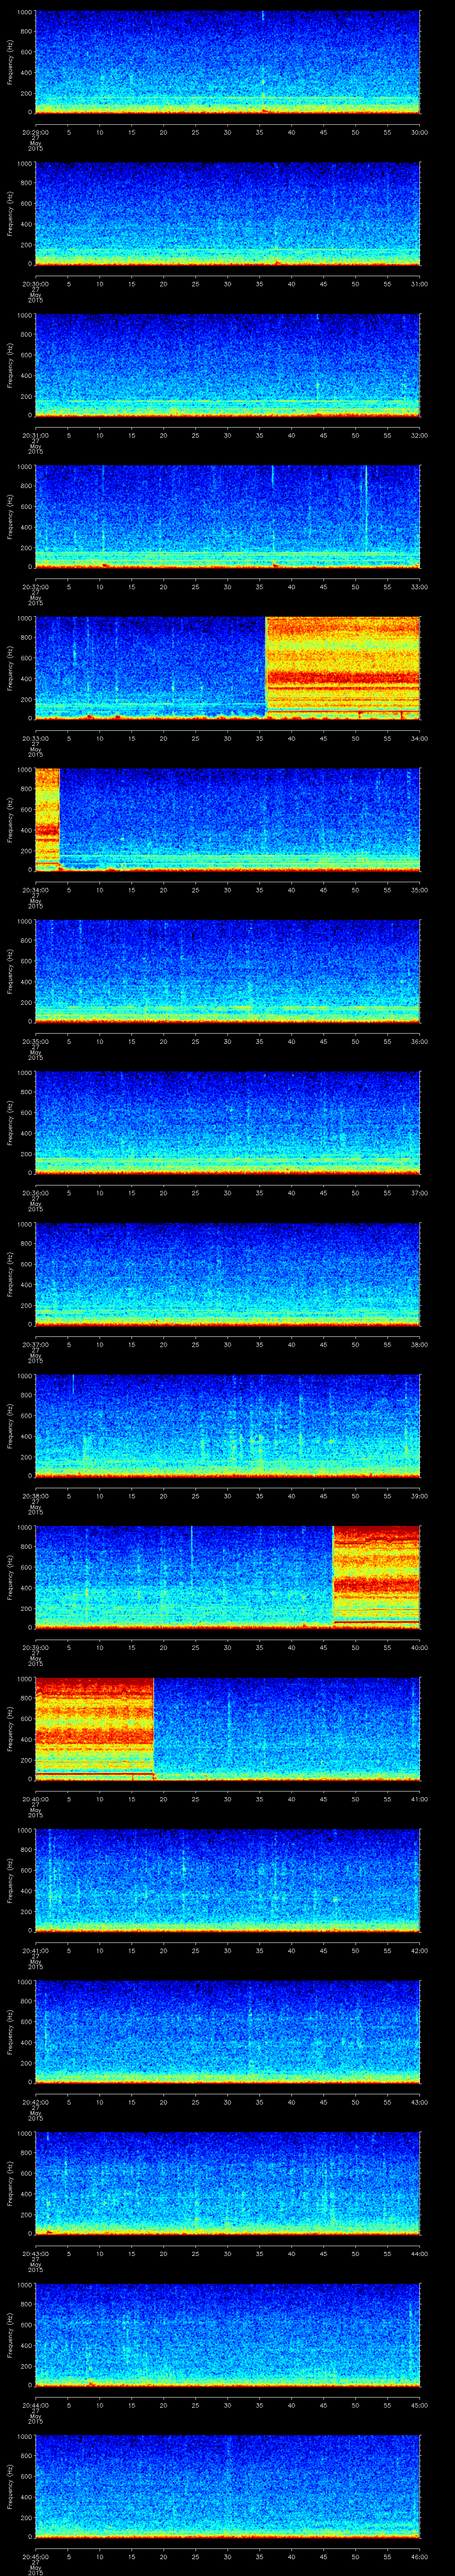Select the red noise block in the 20:40:00 spectrogram
The image size is (455, 2576).
click(x=94, y=1728)
